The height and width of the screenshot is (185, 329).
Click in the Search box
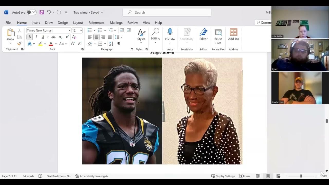pos(167,12)
